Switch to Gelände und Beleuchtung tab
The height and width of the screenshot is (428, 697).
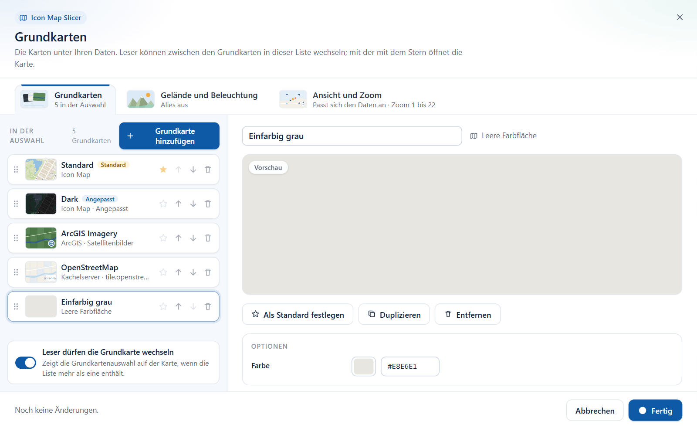(192, 100)
